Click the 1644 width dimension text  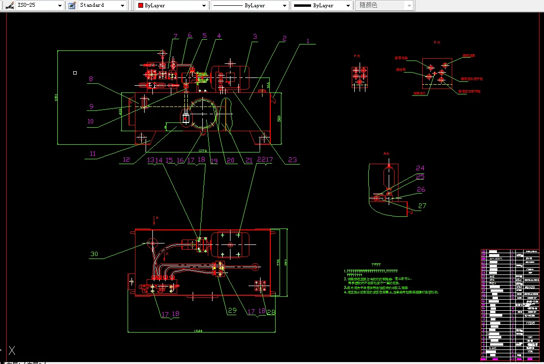point(198,331)
